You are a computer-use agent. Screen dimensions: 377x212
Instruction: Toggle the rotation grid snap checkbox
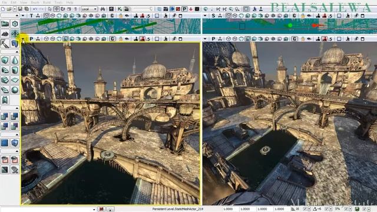click(x=327, y=209)
